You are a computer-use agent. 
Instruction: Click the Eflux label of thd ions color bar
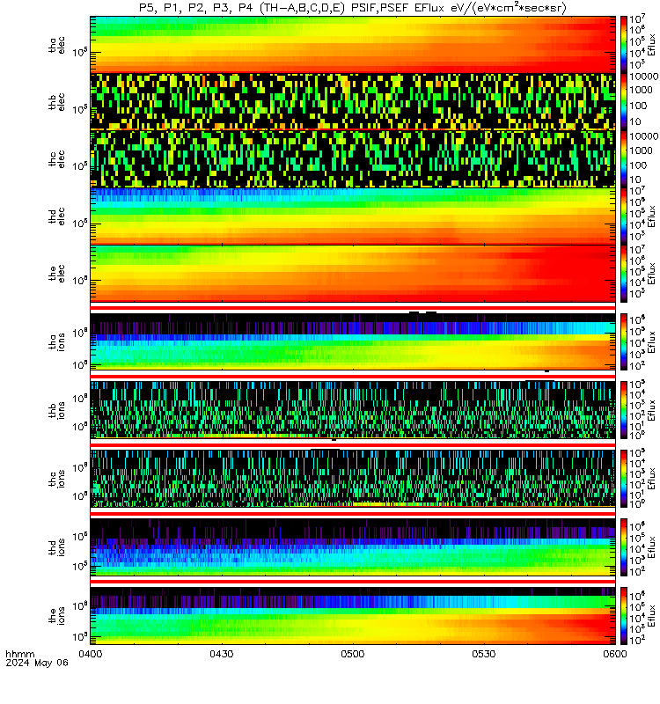[x=652, y=547]
